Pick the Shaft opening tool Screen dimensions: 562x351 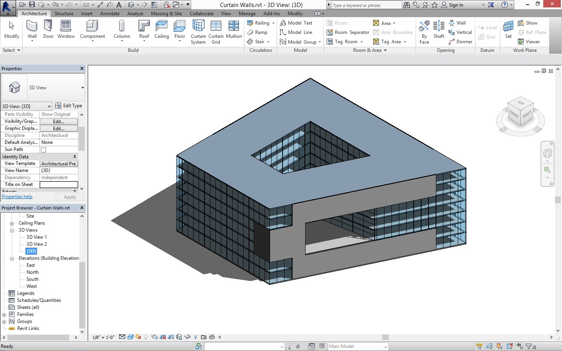(x=439, y=27)
